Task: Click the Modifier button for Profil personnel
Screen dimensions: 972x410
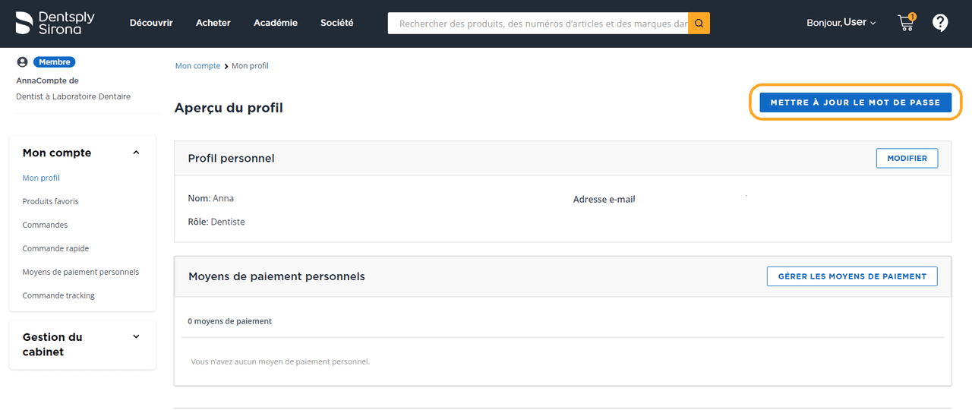Action: [907, 159]
